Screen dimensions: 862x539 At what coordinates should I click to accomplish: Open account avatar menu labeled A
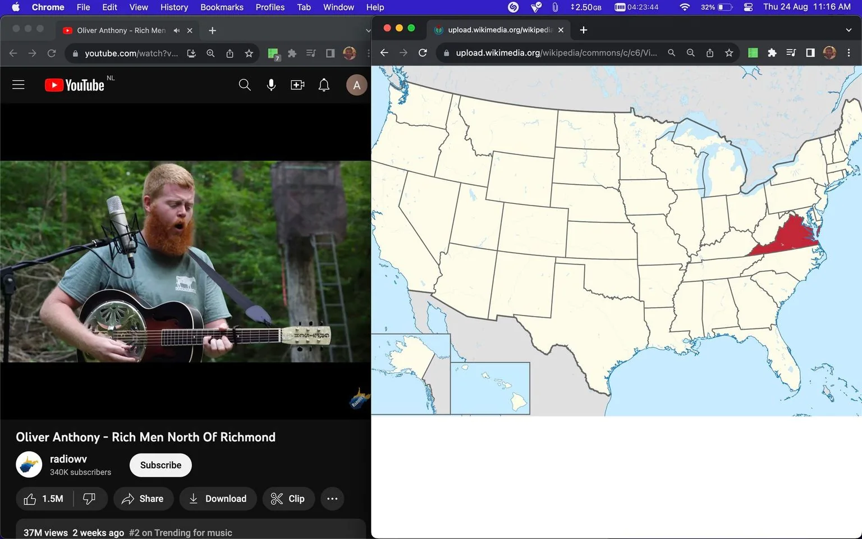coord(356,85)
